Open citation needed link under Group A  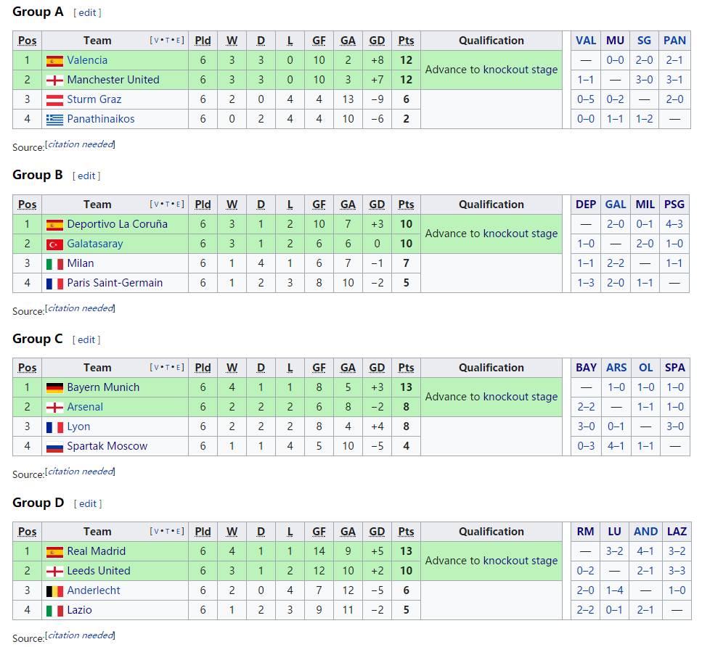point(81,144)
